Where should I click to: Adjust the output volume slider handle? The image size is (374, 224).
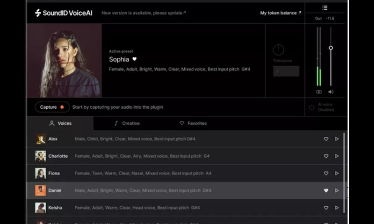tap(331, 48)
